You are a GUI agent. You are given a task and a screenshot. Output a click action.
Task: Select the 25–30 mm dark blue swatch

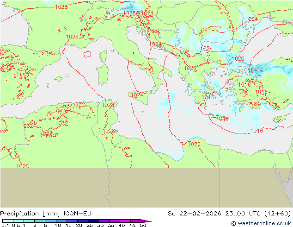pyautogui.click(x=93, y=221)
